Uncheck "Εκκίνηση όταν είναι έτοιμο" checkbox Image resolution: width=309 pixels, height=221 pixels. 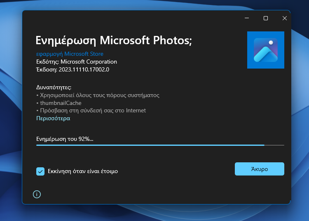[x=40, y=171]
